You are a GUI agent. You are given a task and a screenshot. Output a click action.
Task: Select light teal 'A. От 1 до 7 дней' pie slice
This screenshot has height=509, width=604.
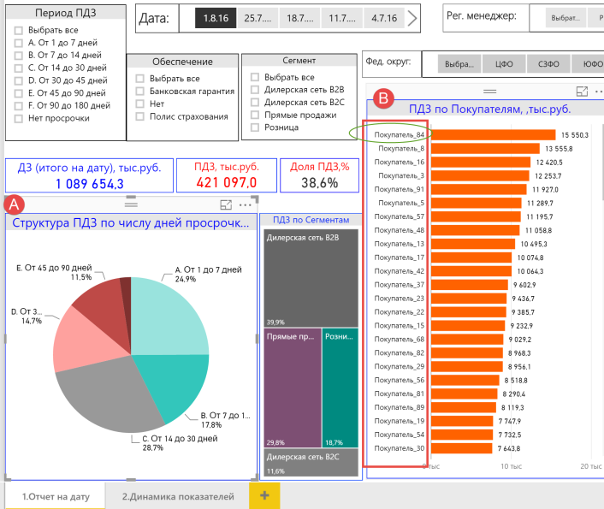point(166,320)
